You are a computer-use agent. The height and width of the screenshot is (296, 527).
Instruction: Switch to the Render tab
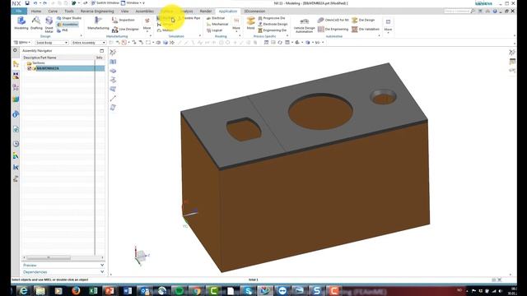206,11
